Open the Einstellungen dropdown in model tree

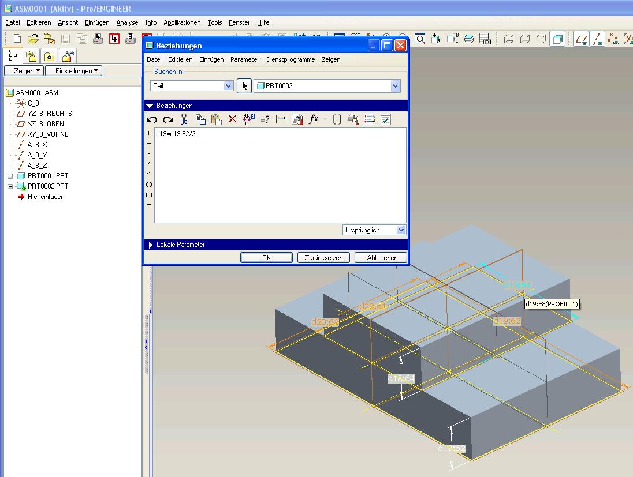point(73,70)
